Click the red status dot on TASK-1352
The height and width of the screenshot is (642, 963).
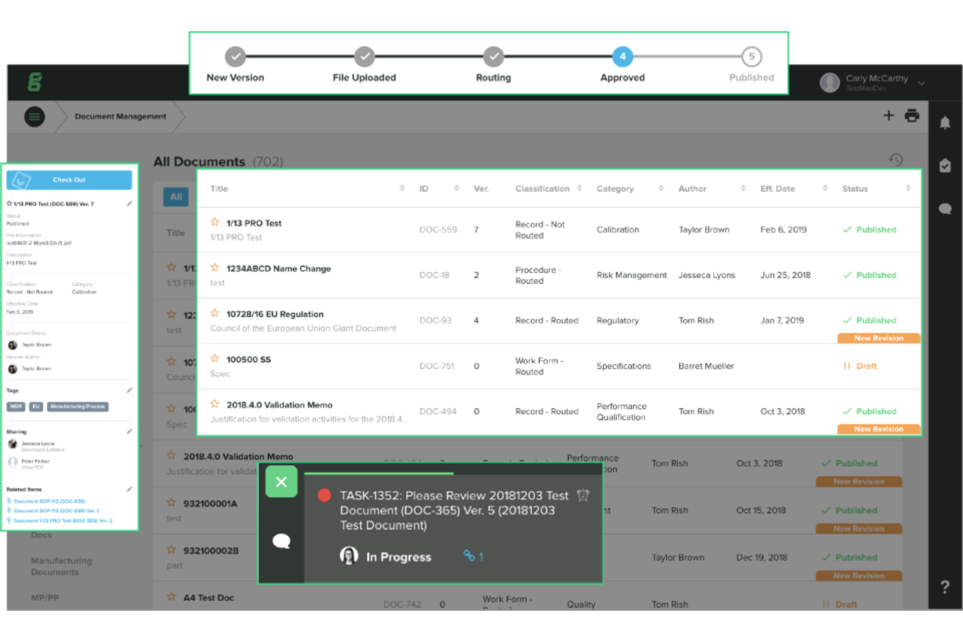point(324,496)
